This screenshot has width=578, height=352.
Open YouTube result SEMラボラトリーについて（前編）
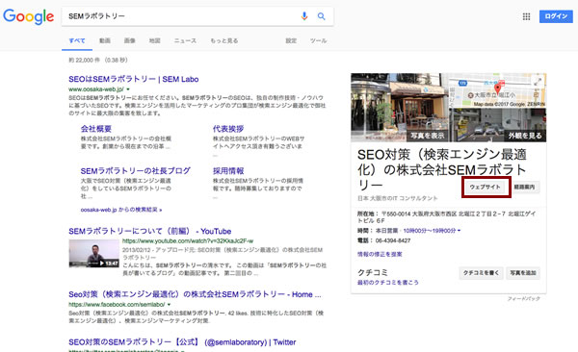(x=149, y=231)
